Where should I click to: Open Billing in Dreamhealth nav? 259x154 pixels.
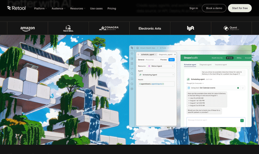tap(239, 58)
